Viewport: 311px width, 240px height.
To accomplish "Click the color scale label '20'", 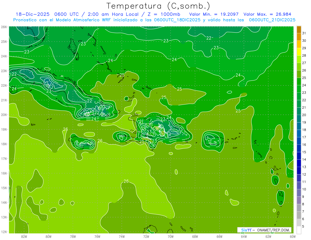I will 304,115.
